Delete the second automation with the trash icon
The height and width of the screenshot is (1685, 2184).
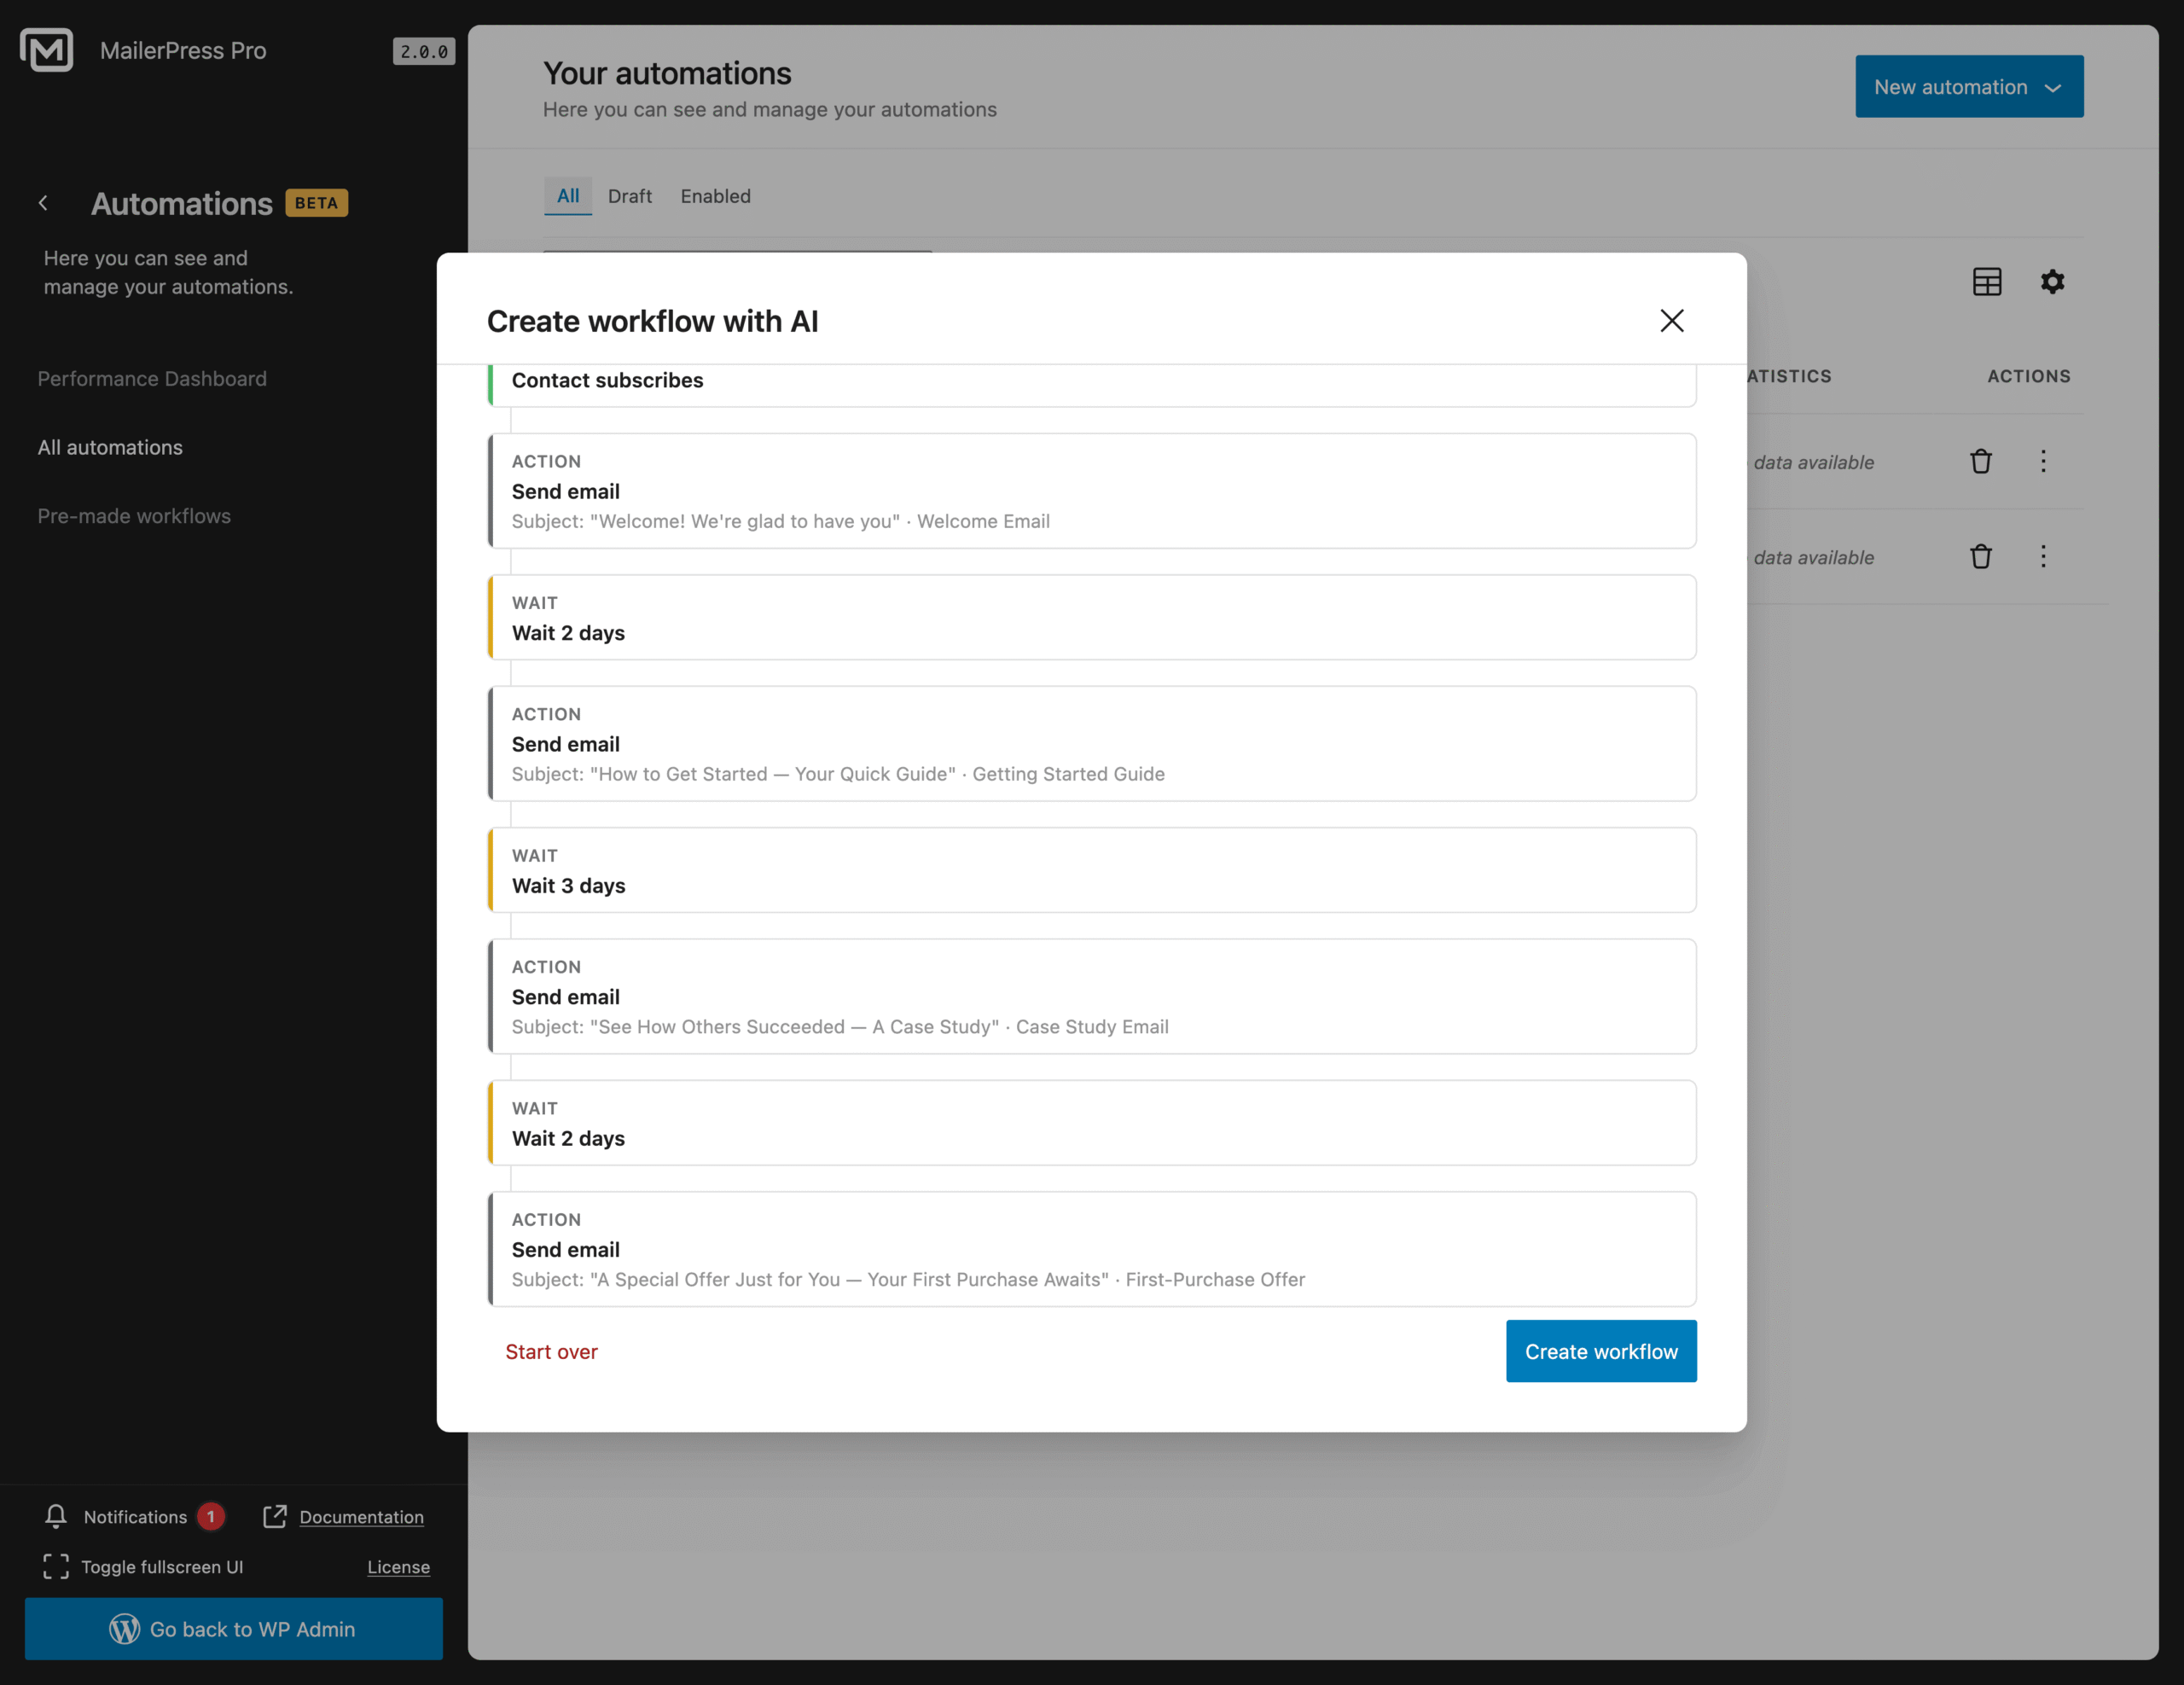pos(1982,556)
